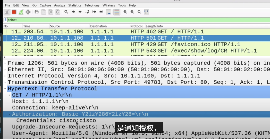Expand the Frame 1206 details
Image resolution: width=270 pixels, height=139 pixels.
point(5,63)
